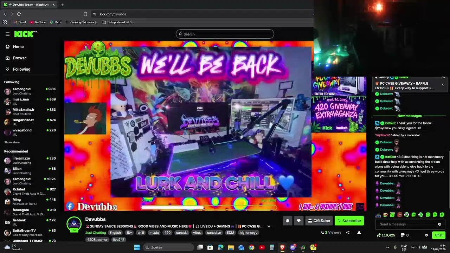Focus the Kick search field

pyautogui.click(x=225, y=34)
